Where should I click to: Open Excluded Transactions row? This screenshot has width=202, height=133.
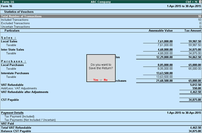click(x=101, y=23)
